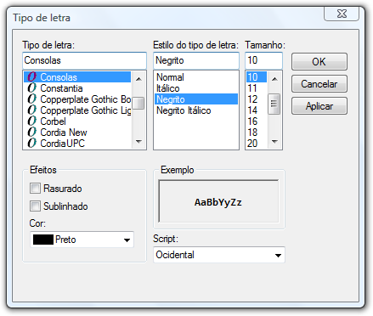The width and height of the screenshot is (373, 316).
Task: Click the Aplicar button
Action: click(x=319, y=106)
